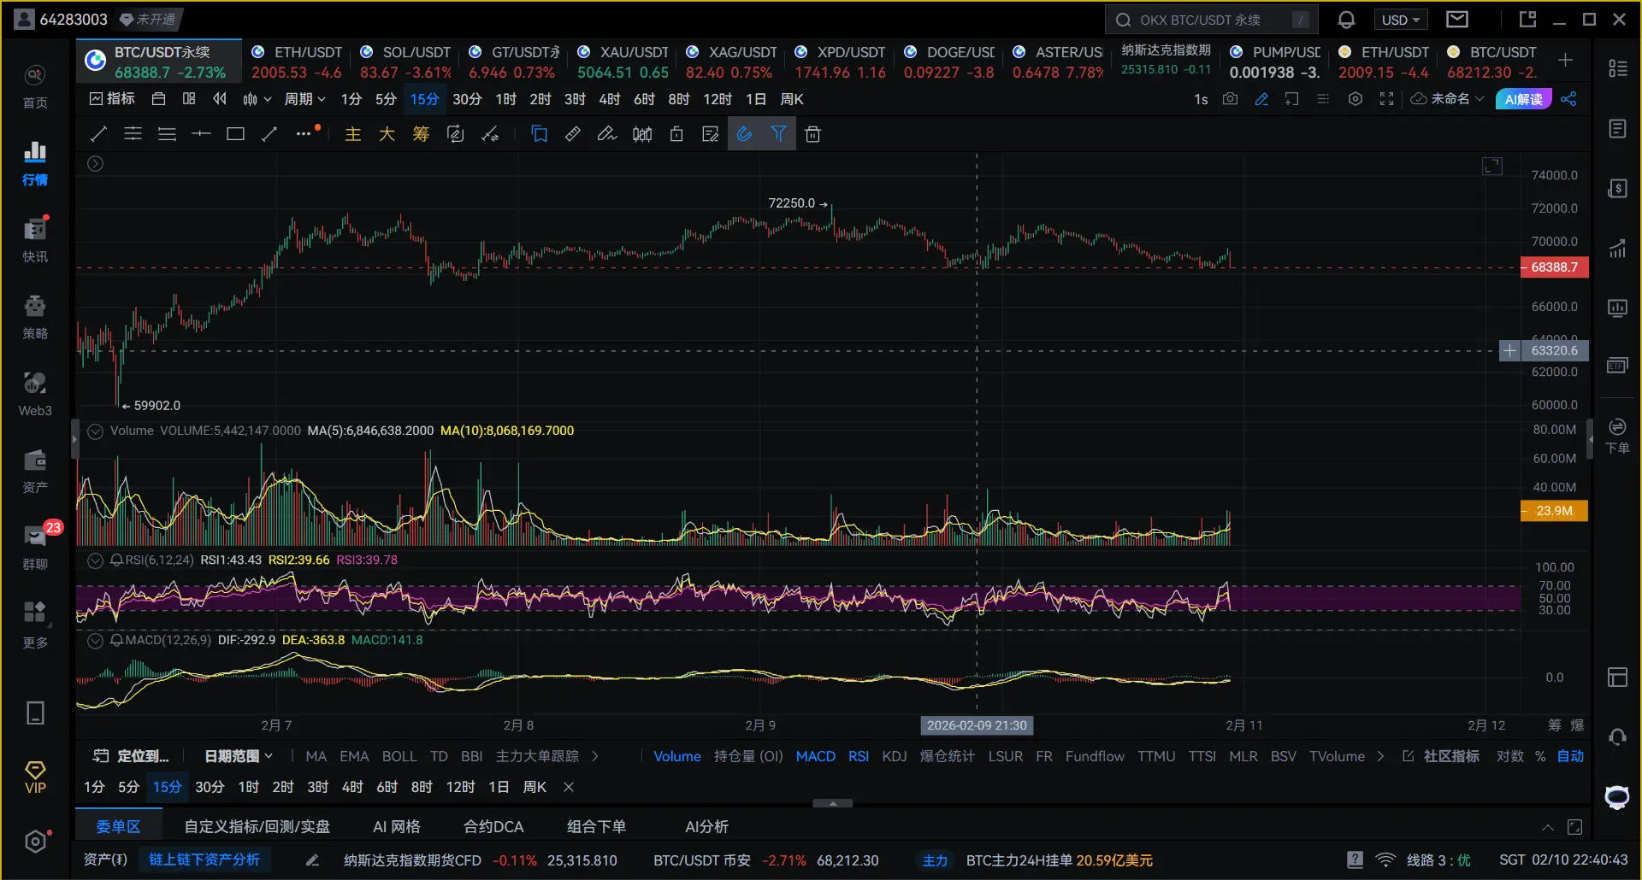Click the 筹 chip distribution tool
This screenshot has width=1642, height=880.
[421, 134]
